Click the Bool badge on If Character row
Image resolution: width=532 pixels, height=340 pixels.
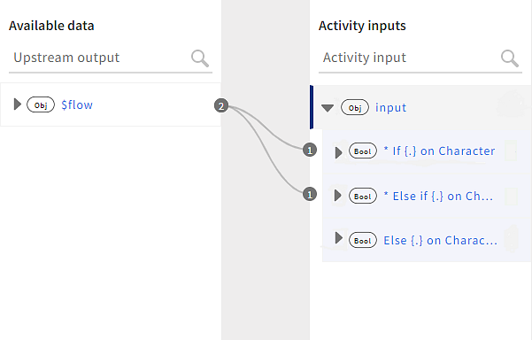[x=363, y=151]
